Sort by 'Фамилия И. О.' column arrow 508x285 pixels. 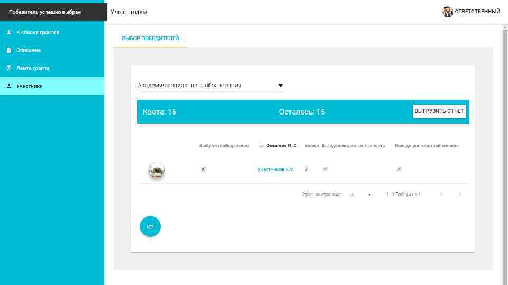pyautogui.click(x=261, y=146)
